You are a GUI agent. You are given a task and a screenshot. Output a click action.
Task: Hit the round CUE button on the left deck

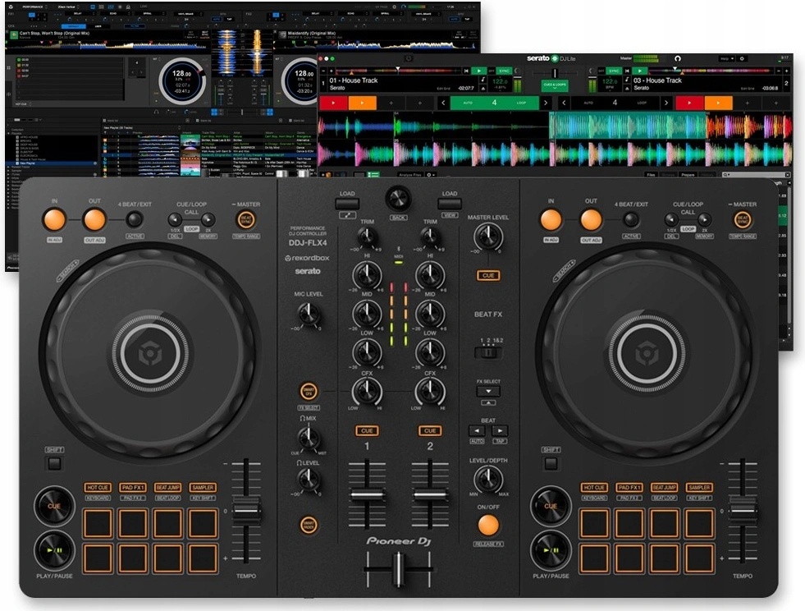[x=54, y=506]
